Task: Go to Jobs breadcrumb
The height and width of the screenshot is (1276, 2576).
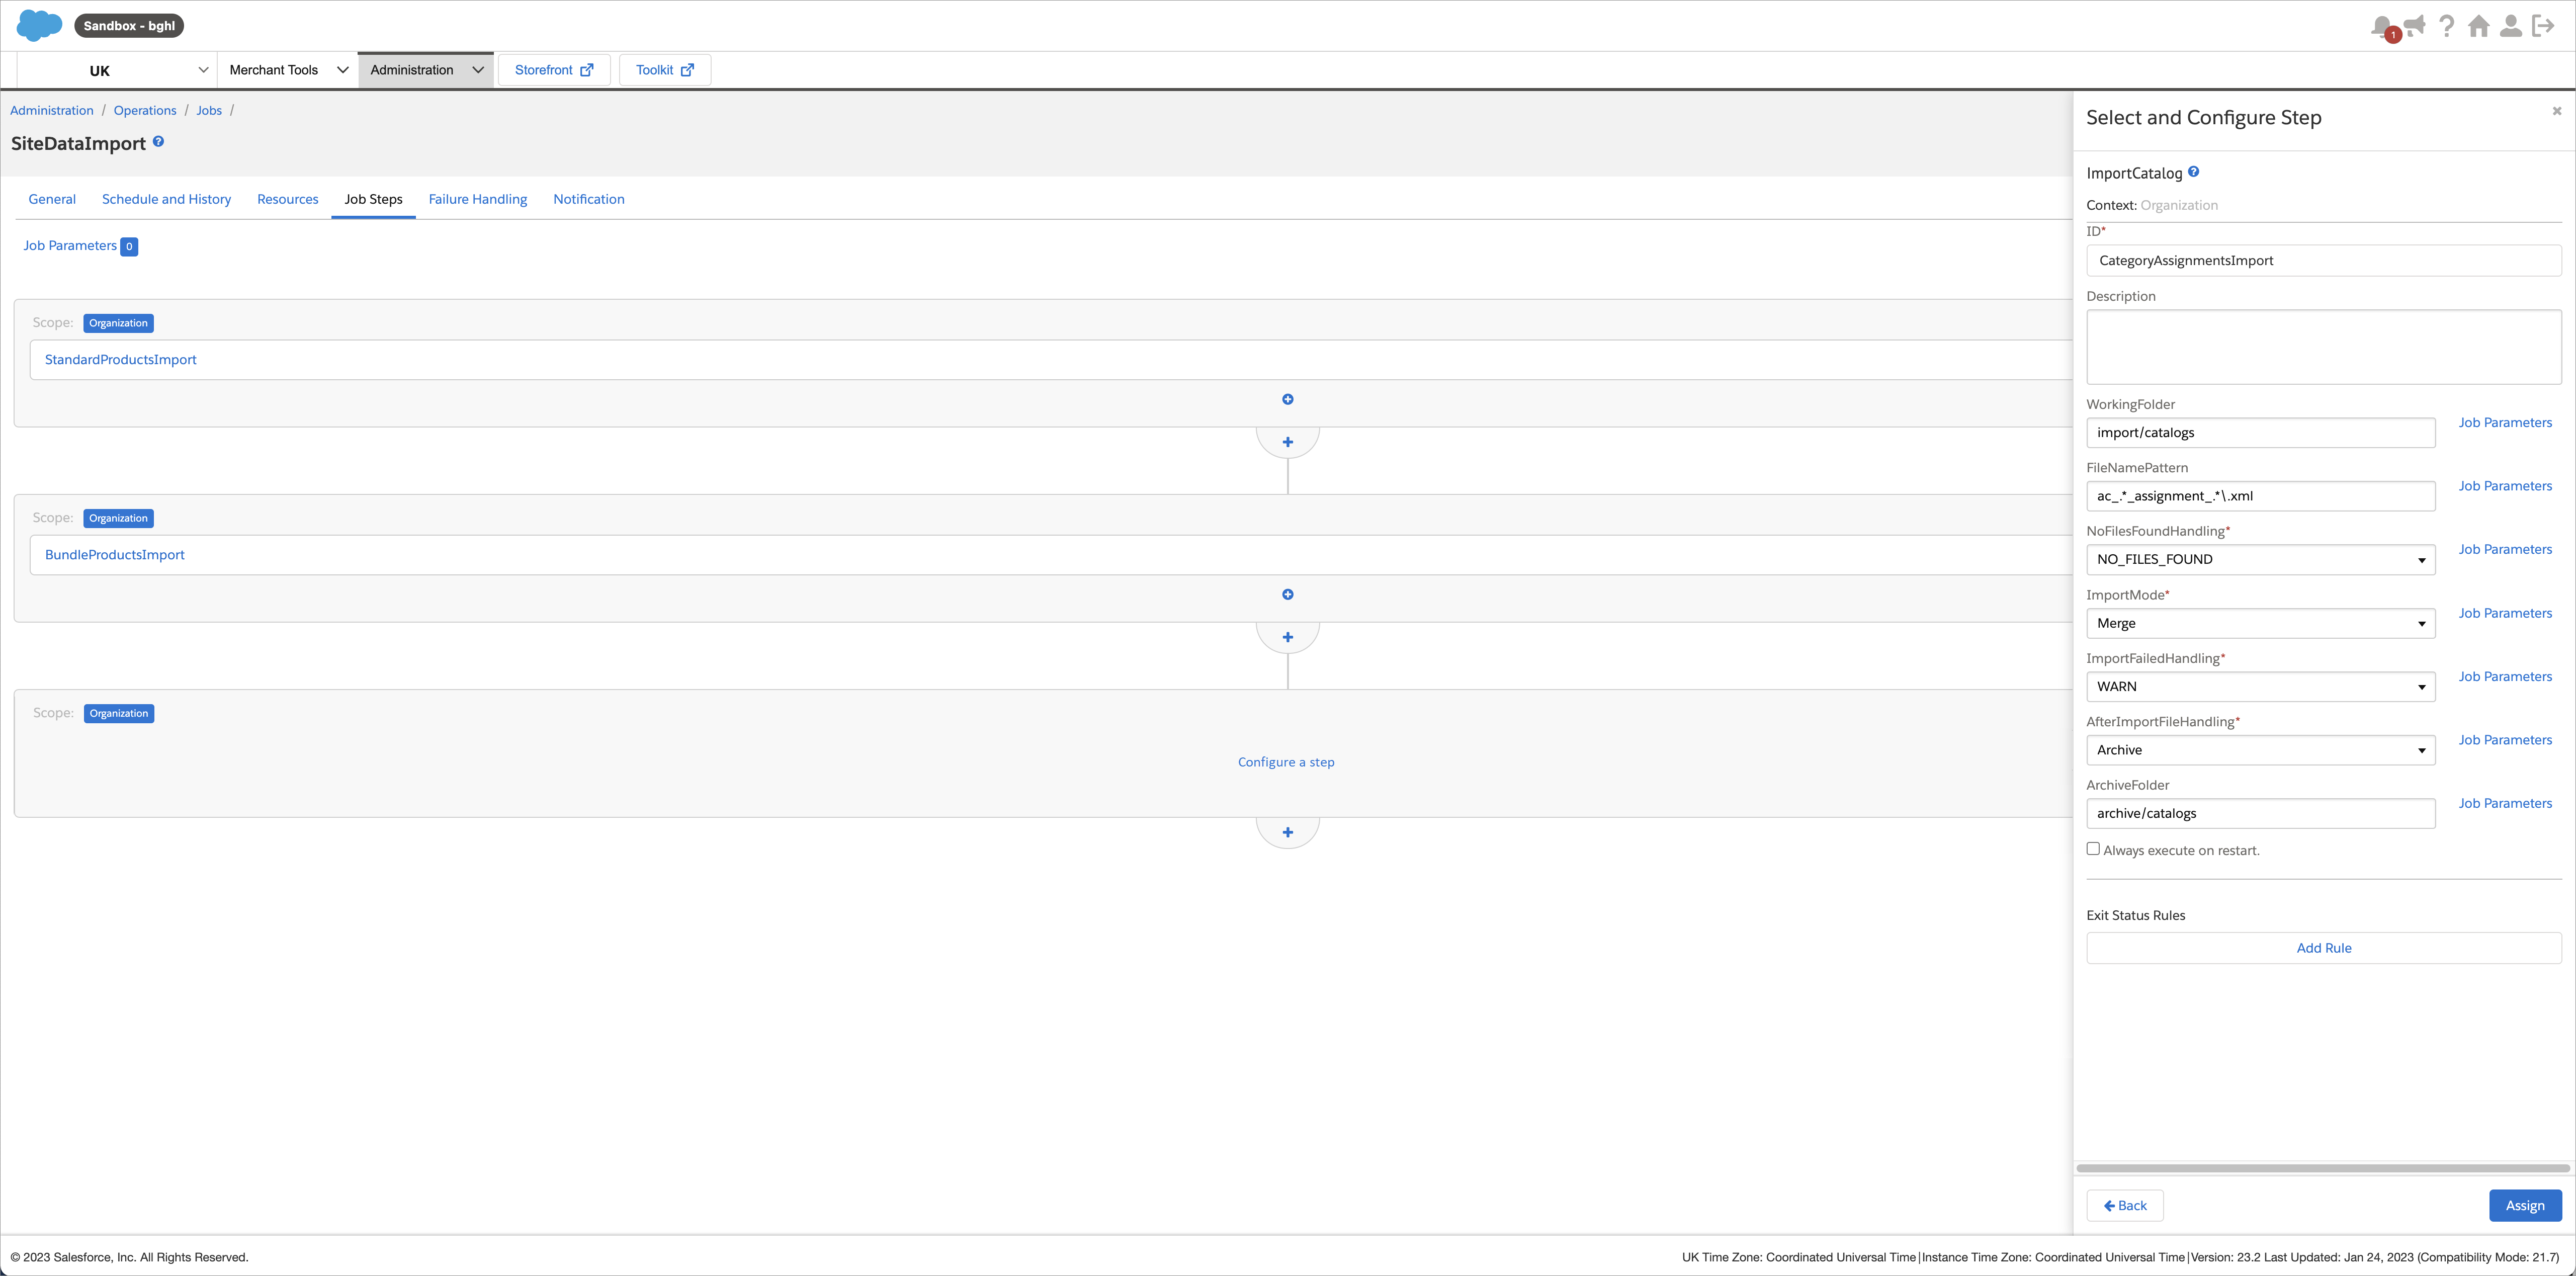Action: 209,110
